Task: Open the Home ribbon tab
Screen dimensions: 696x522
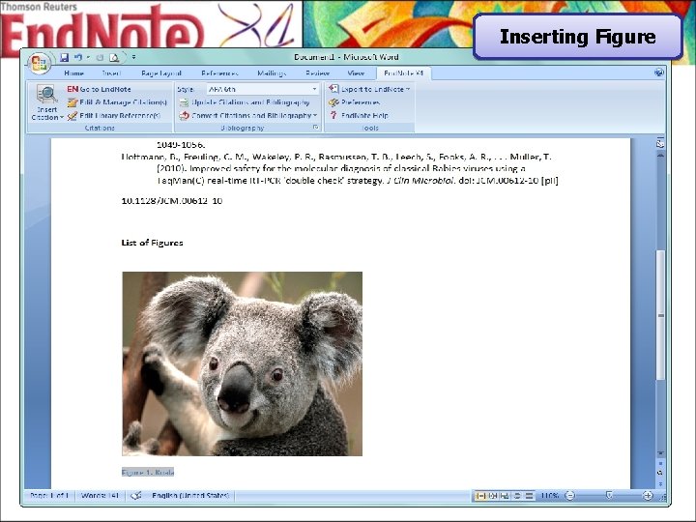Action: [x=73, y=73]
